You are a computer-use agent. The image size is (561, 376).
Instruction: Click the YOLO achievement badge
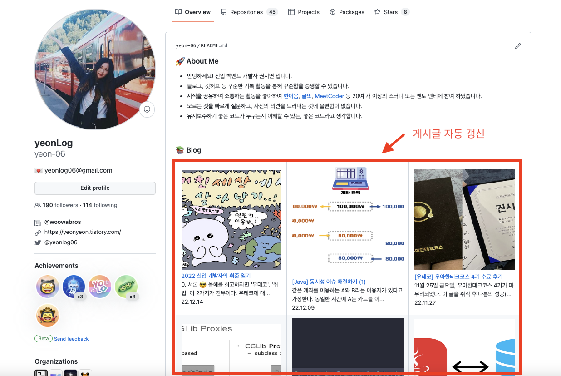pyautogui.click(x=100, y=287)
